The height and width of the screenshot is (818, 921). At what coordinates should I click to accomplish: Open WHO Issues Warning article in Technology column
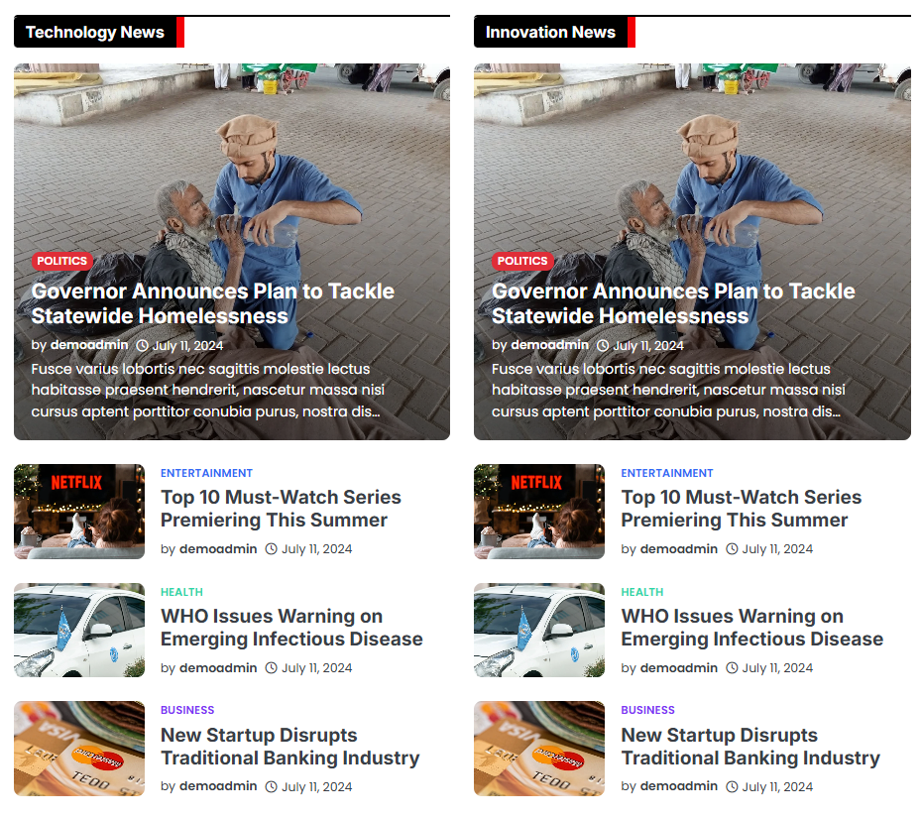coord(291,627)
